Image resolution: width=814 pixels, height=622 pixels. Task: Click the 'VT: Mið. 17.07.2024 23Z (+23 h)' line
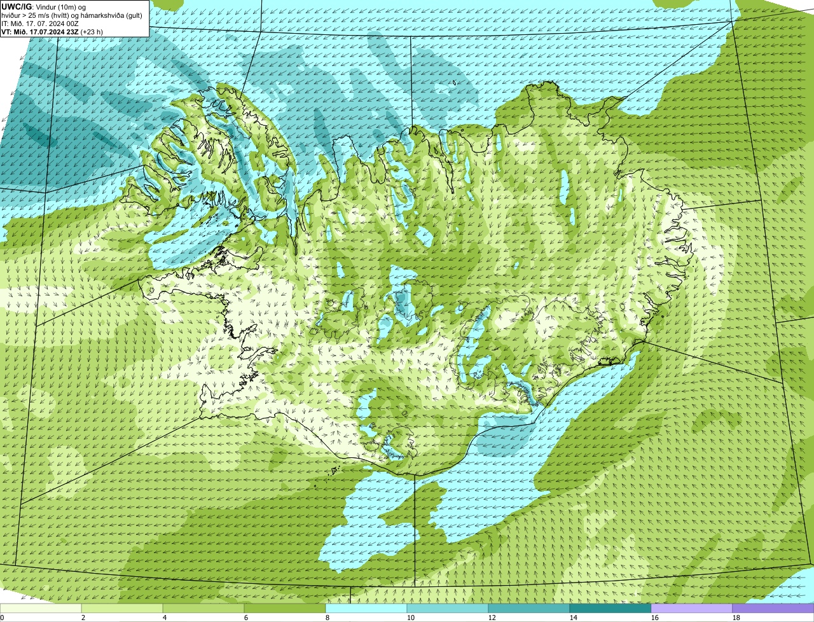point(52,31)
